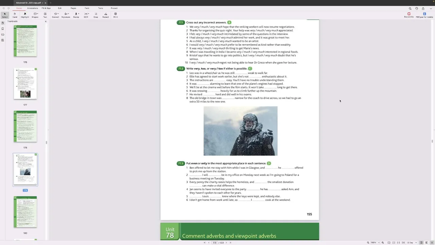Open the Form tab
Viewport: 435px width, 245px height.
coord(87,8)
